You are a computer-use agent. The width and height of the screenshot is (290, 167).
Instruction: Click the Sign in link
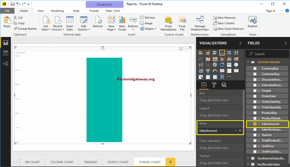(270, 10)
